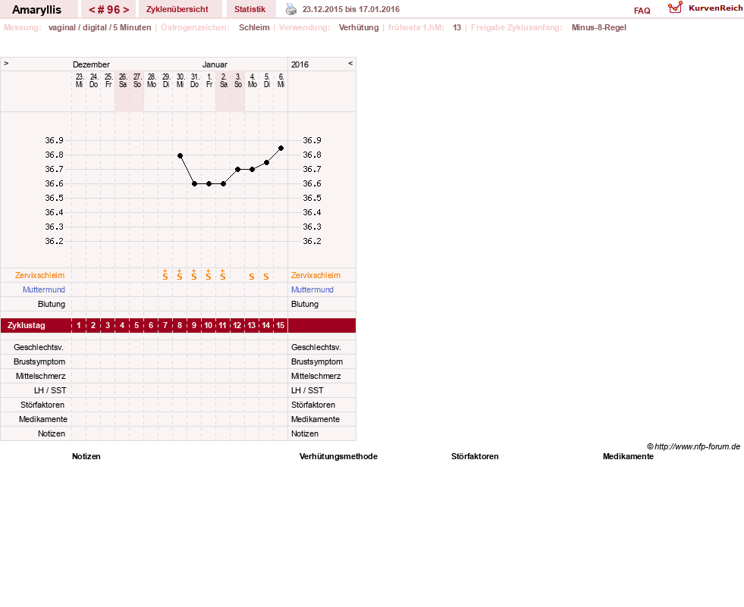
Task: Click the Verhütungsmethode heading
Action: pos(338,456)
